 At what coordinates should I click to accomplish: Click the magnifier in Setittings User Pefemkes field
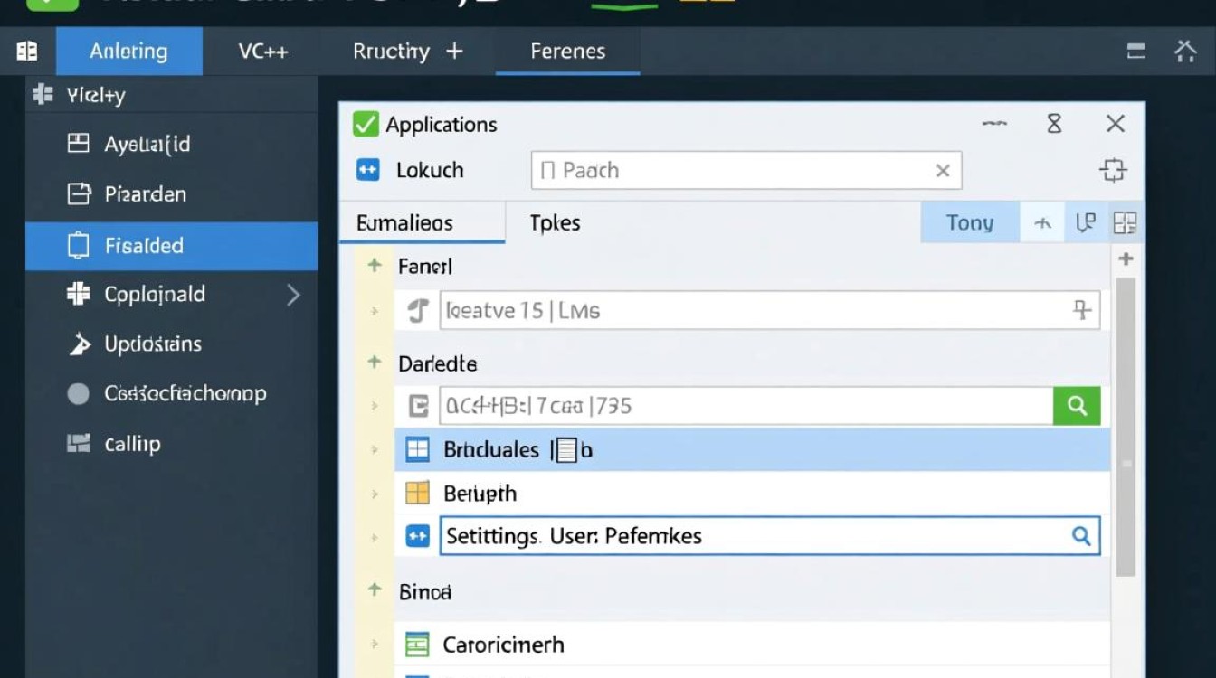tap(1080, 536)
